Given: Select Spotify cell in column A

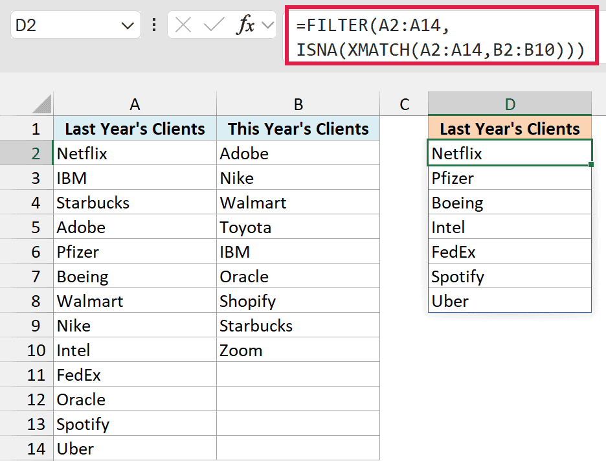Looking at the screenshot, I should tap(135, 424).
